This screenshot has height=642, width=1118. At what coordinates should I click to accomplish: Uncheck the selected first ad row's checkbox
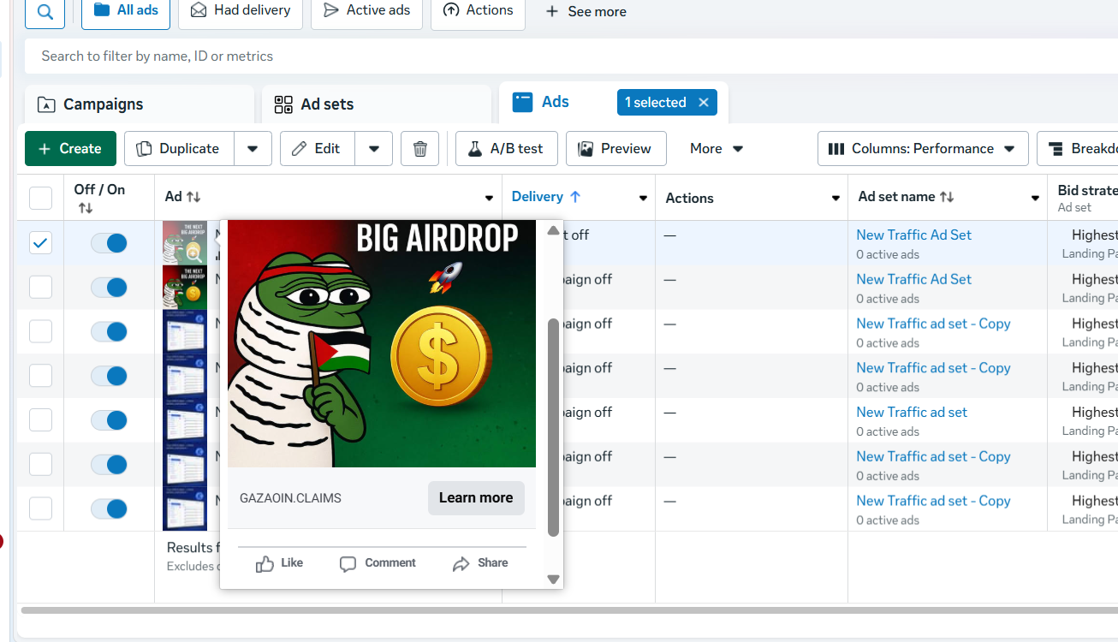40,243
